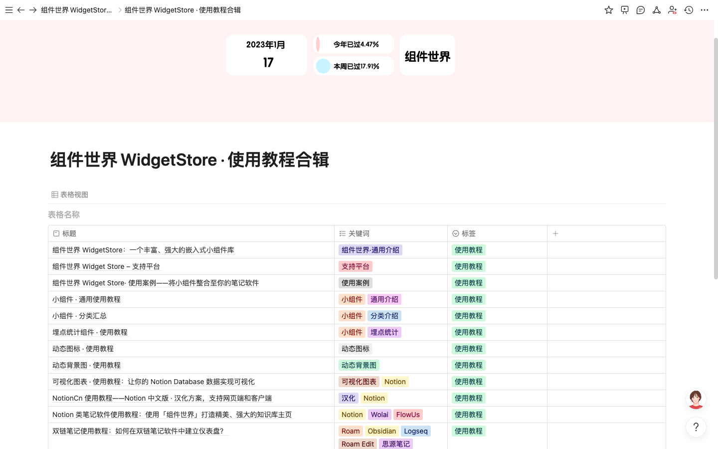718x449 pixels.
Task: Click the table grid icon beside 表格视图
Action: [x=55, y=194]
